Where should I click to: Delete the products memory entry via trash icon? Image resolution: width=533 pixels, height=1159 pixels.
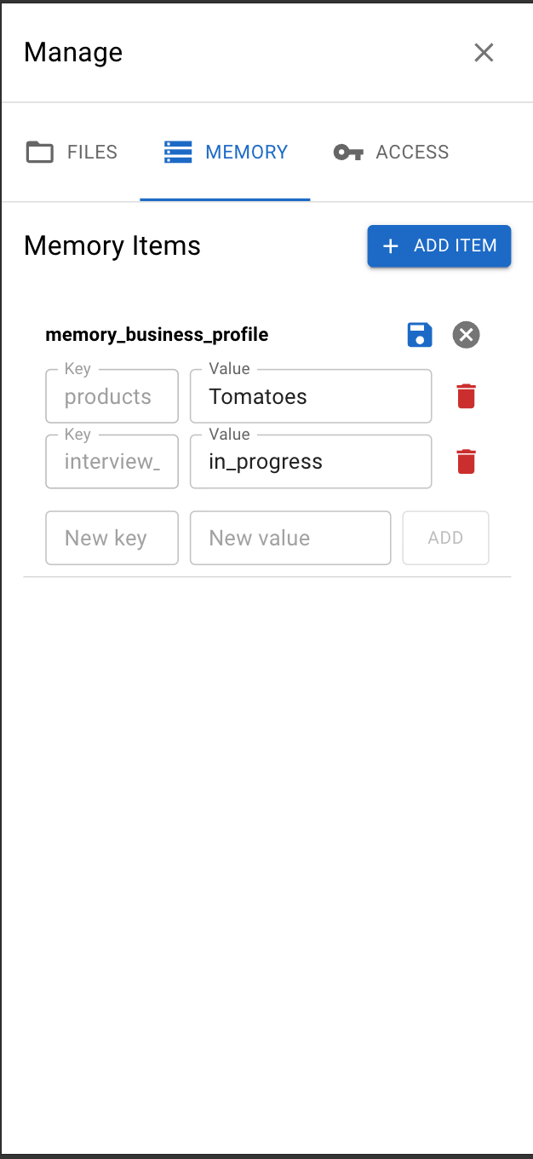[x=466, y=395]
